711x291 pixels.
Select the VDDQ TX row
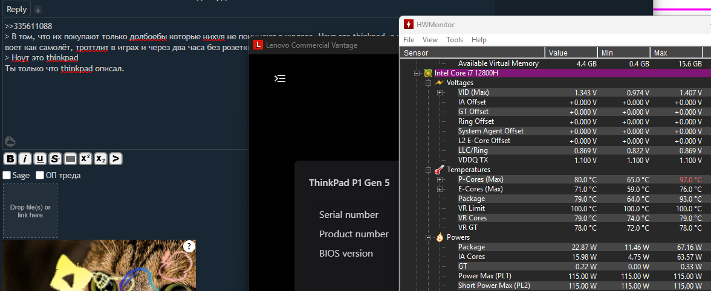pos(556,160)
